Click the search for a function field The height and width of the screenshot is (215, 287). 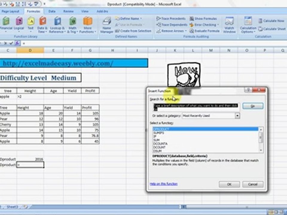(x=196, y=107)
